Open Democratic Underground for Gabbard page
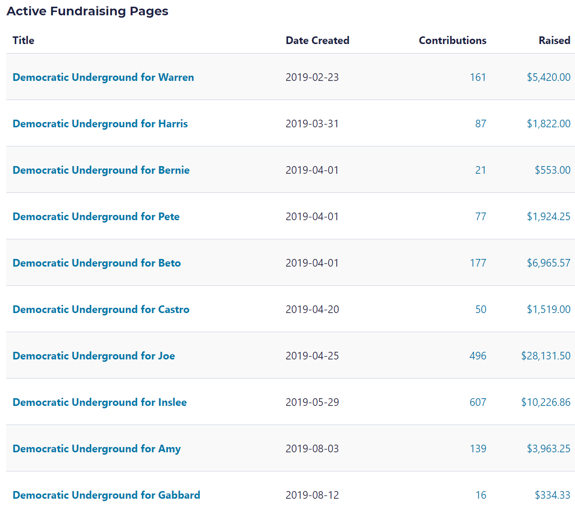575x515 pixels. click(106, 495)
